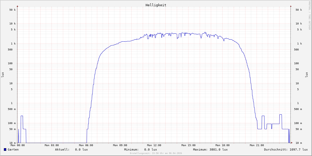The height and width of the screenshot is (156, 312).
Task: Click the 50 k label on left axis
Action: coord(12,10)
